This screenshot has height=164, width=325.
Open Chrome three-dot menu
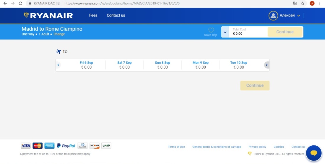pos(320,3)
